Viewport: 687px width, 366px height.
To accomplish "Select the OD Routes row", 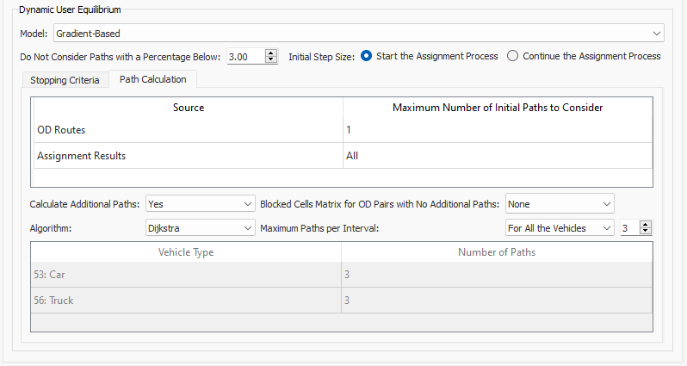I will [x=188, y=130].
